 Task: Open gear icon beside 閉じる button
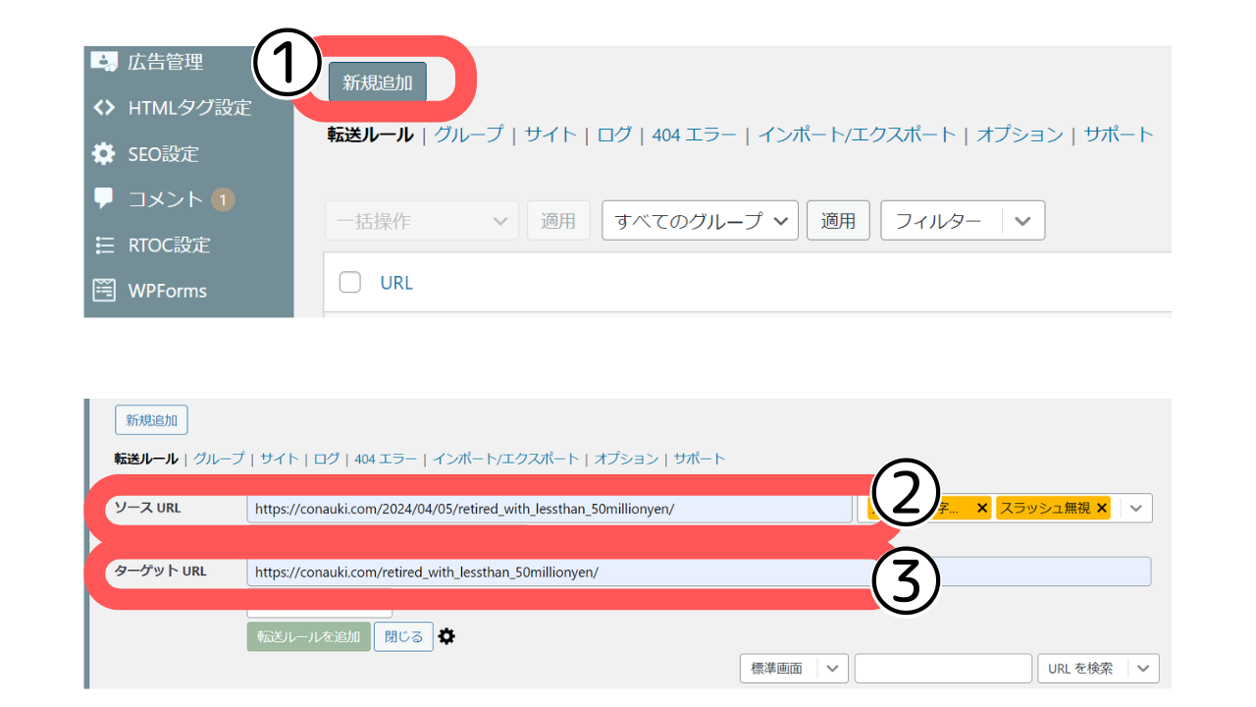[x=446, y=636]
